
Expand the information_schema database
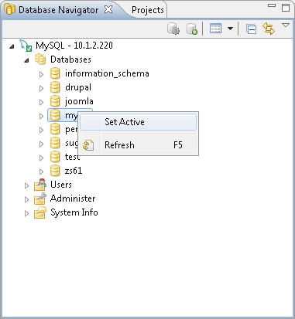[41, 74]
